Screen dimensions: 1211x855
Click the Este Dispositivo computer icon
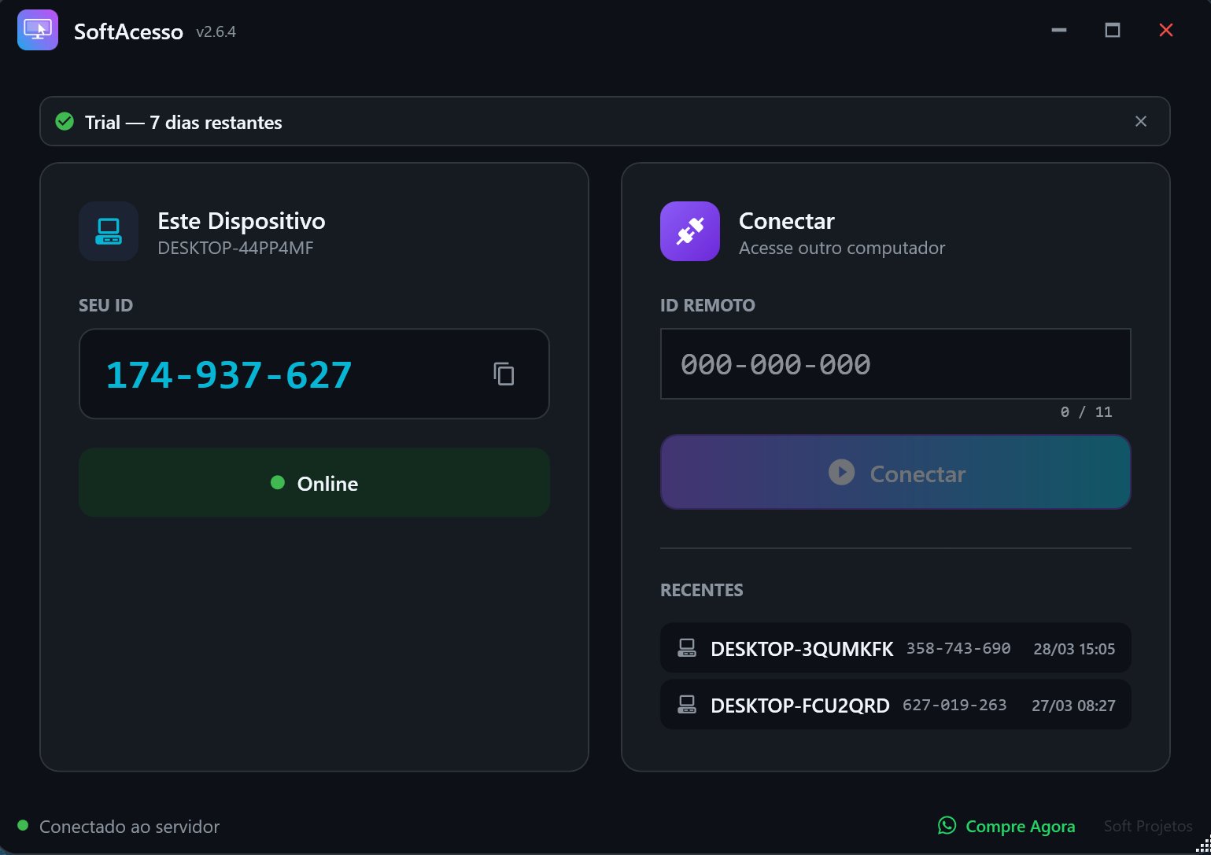click(x=109, y=231)
